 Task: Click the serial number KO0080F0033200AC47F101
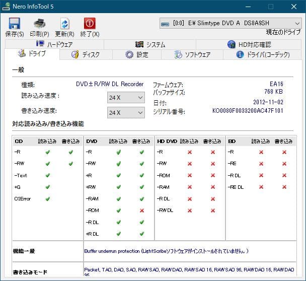tap(248, 111)
